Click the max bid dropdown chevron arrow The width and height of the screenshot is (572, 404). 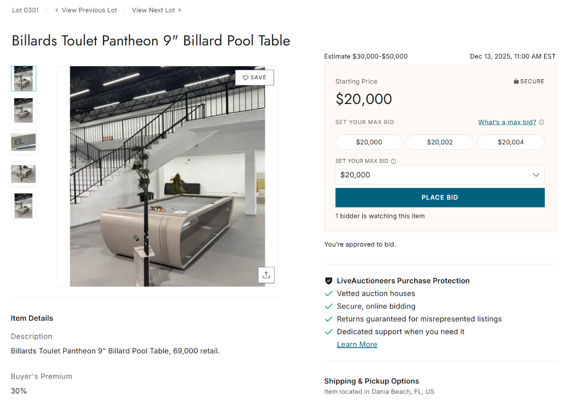click(x=536, y=175)
